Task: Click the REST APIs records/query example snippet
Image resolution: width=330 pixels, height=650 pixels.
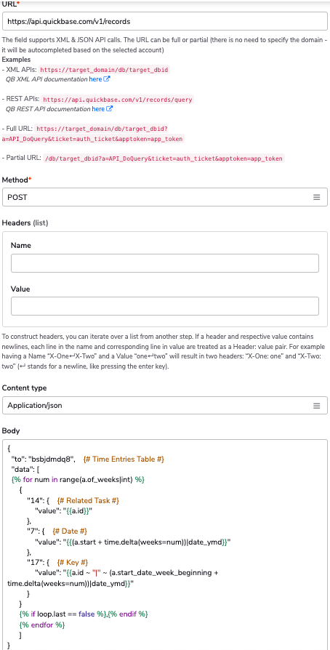Action: [x=118, y=100]
